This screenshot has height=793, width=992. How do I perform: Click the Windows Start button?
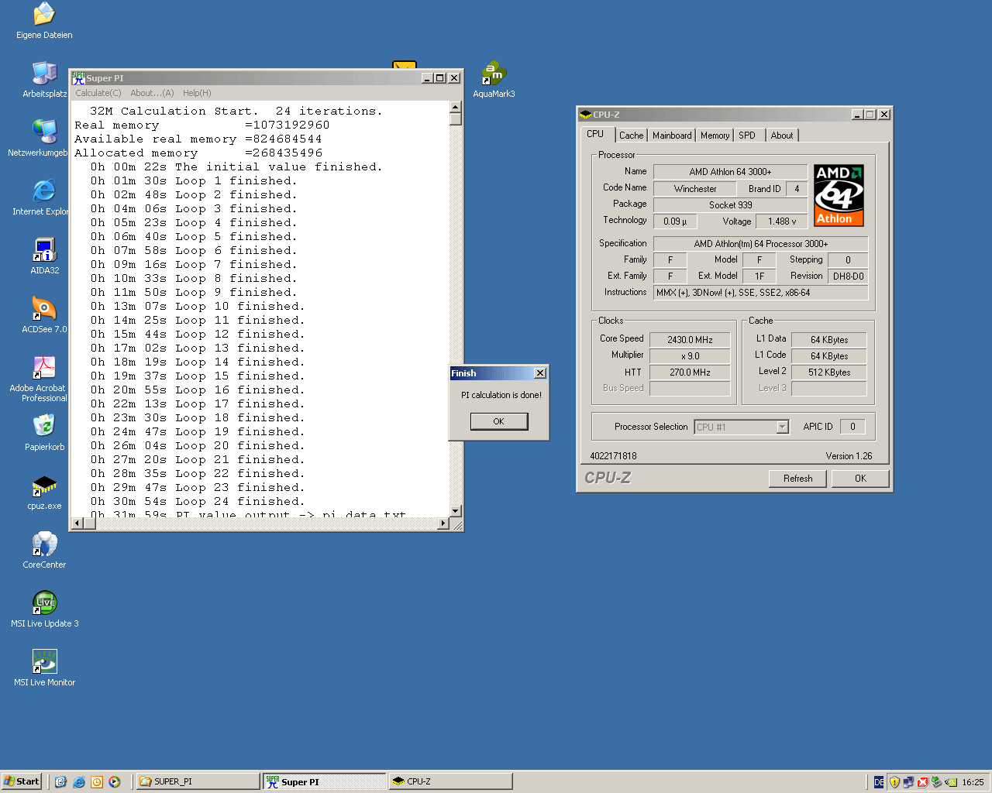click(22, 782)
